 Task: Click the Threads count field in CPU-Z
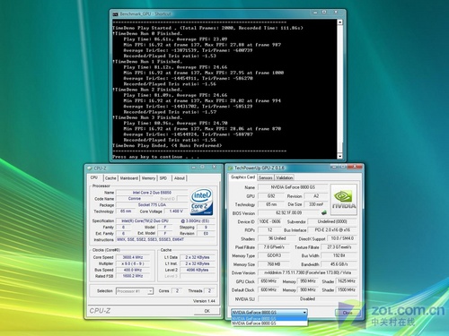tap(209, 290)
